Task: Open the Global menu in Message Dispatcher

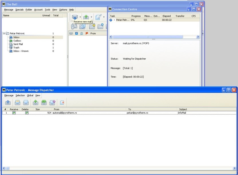Action: coord(30,95)
